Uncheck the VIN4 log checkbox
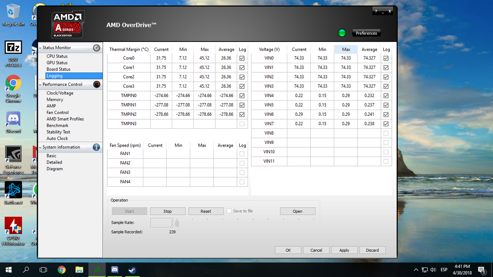Screen dimensions: 493x277 pyautogui.click(x=386, y=95)
